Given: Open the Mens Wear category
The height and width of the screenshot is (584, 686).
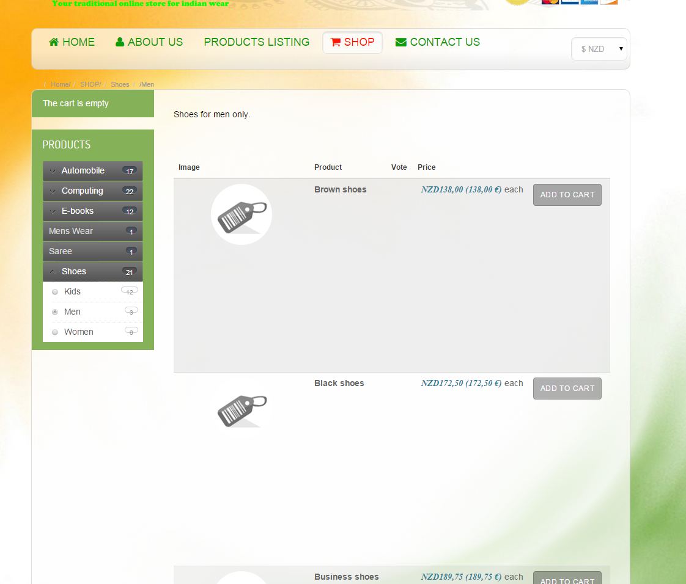Looking at the screenshot, I should [93, 232].
